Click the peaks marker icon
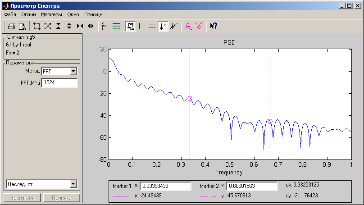364x205 pixels. [x=188, y=26]
